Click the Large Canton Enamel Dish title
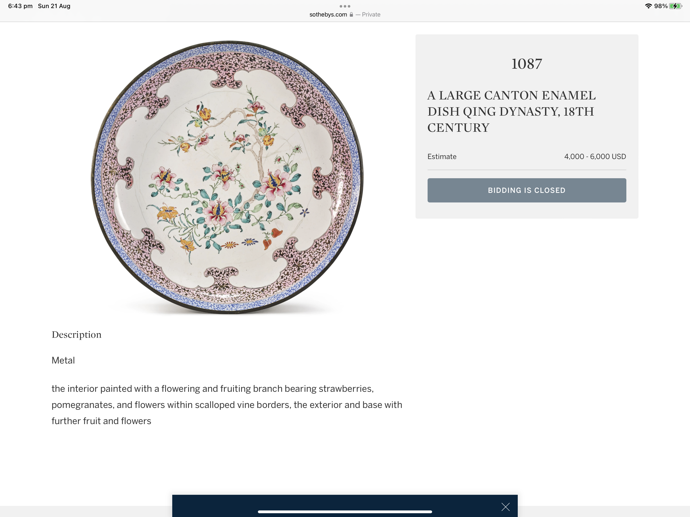This screenshot has width=690, height=517. coord(511,111)
